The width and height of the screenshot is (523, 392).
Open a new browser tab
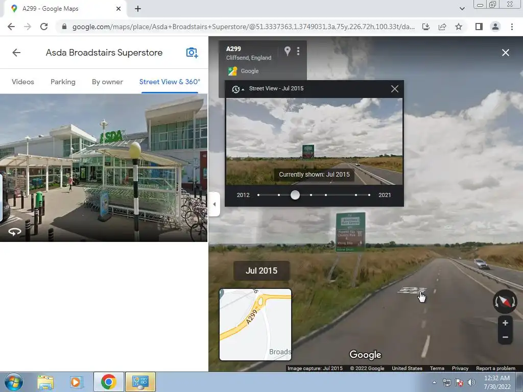[138, 9]
